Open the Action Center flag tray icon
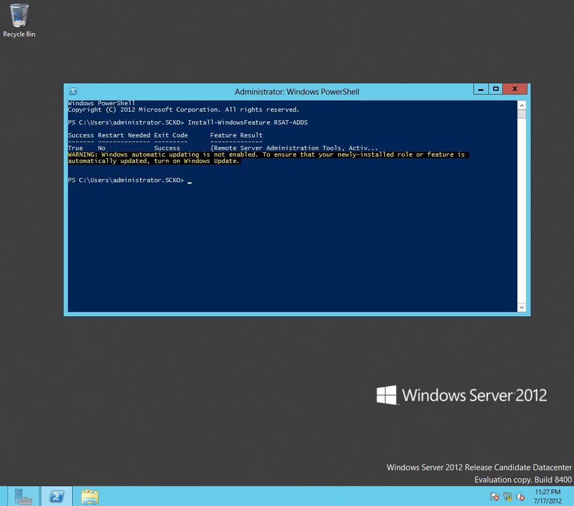Viewport: 574px width, 506px height. (495, 496)
